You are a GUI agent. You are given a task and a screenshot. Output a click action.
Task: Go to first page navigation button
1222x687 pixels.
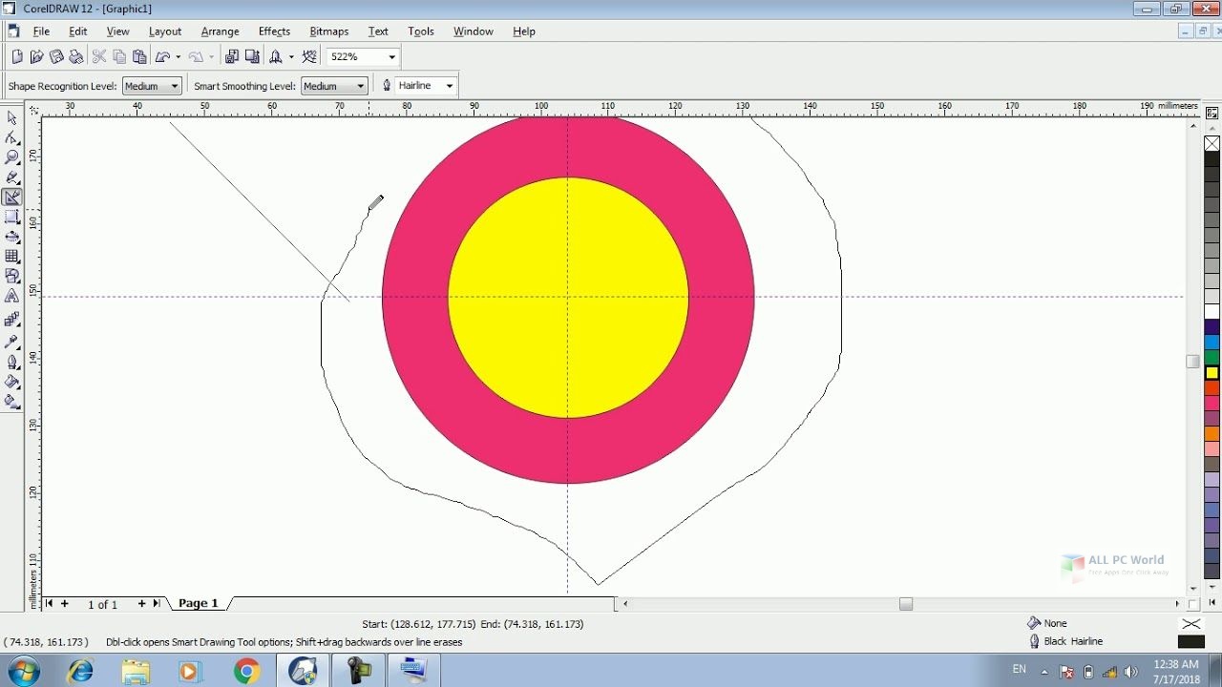tap(50, 603)
